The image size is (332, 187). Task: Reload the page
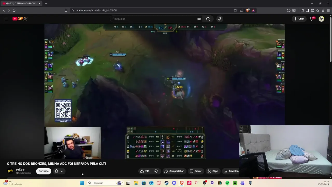click(14, 10)
